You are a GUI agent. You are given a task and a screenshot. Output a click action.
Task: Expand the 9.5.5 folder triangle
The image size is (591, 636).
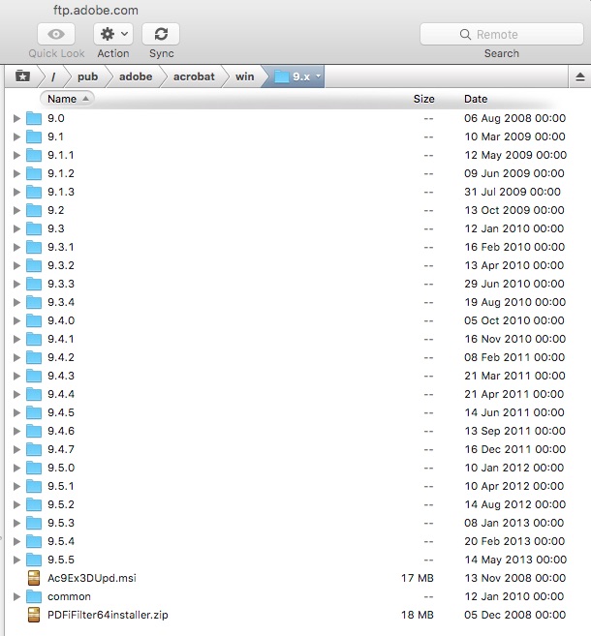click(16, 560)
